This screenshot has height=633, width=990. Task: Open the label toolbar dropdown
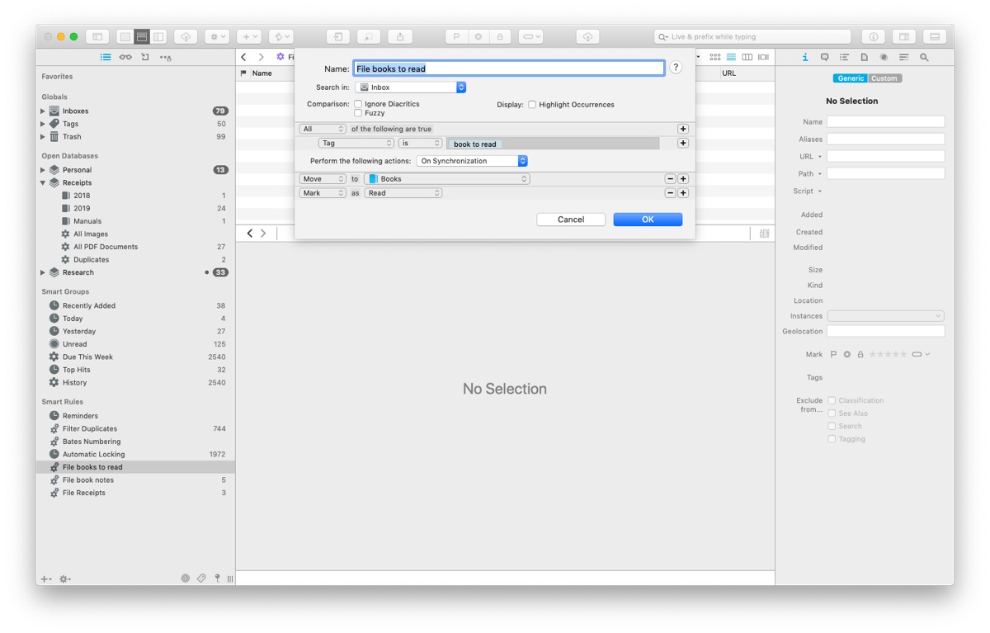pos(530,37)
